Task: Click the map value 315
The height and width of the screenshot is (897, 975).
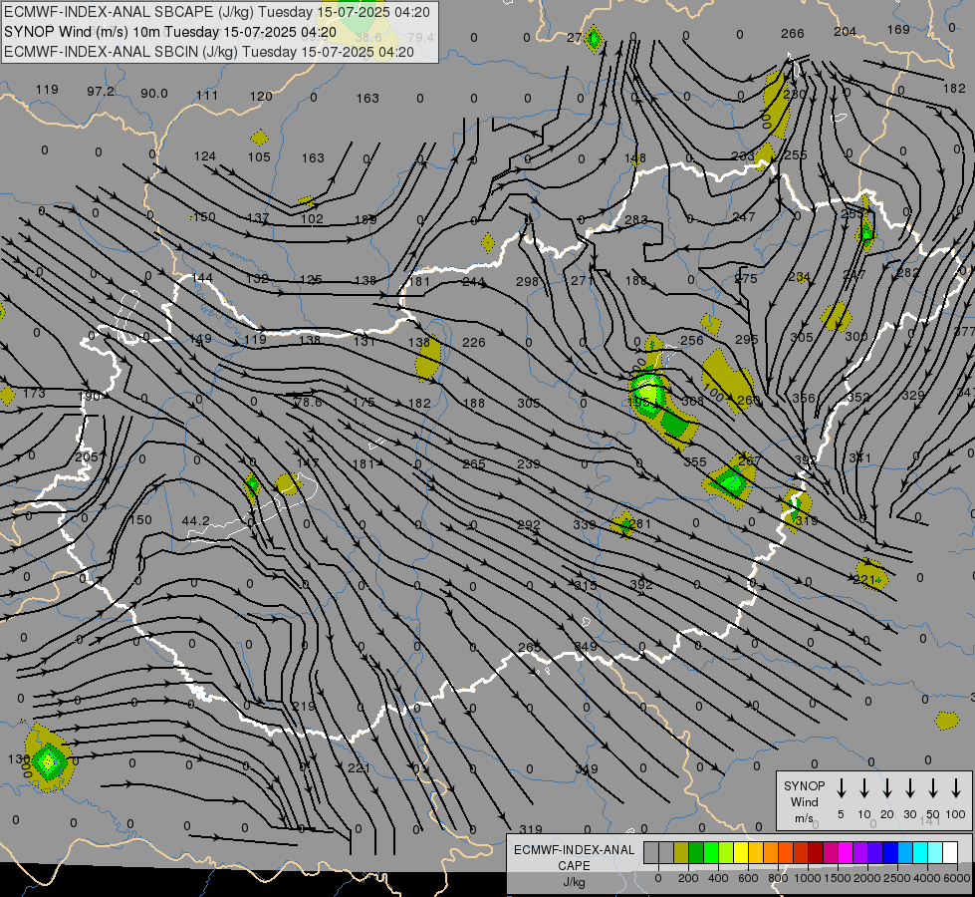Action: click(x=586, y=585)
